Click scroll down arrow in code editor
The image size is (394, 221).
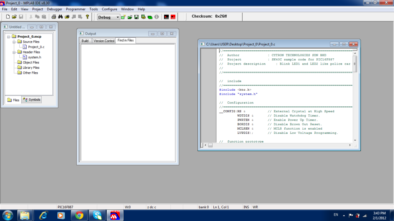click(x=355, y=140)
